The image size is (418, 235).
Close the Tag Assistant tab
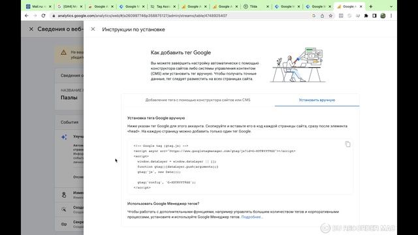click(x=174, y=7)
